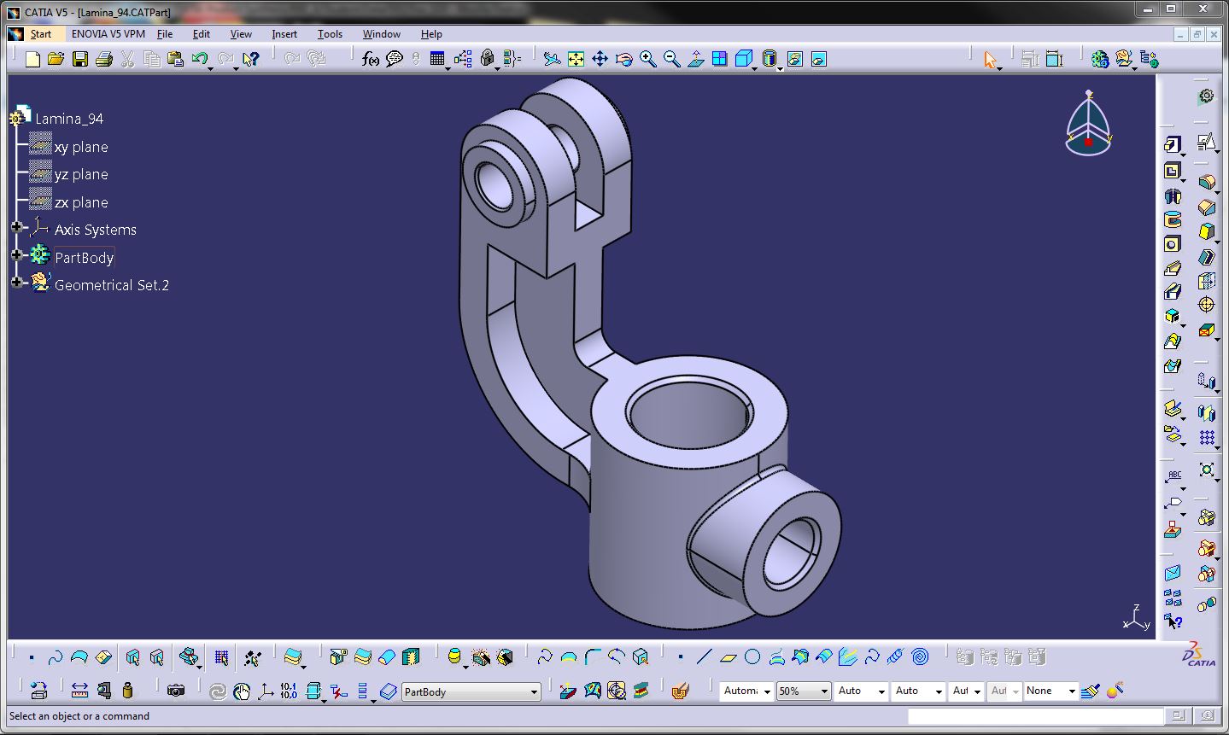Expand Geometrical Set.2 tree node
This screenshot has height=735, width=1229.
click(16, 282)
